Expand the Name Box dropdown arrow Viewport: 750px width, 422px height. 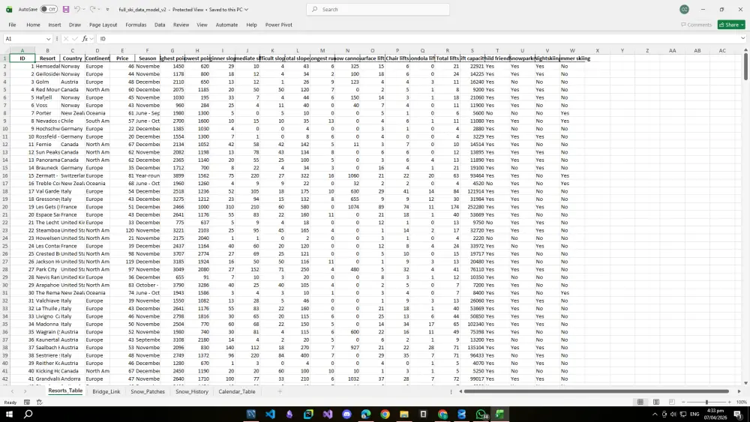[48, 39]
